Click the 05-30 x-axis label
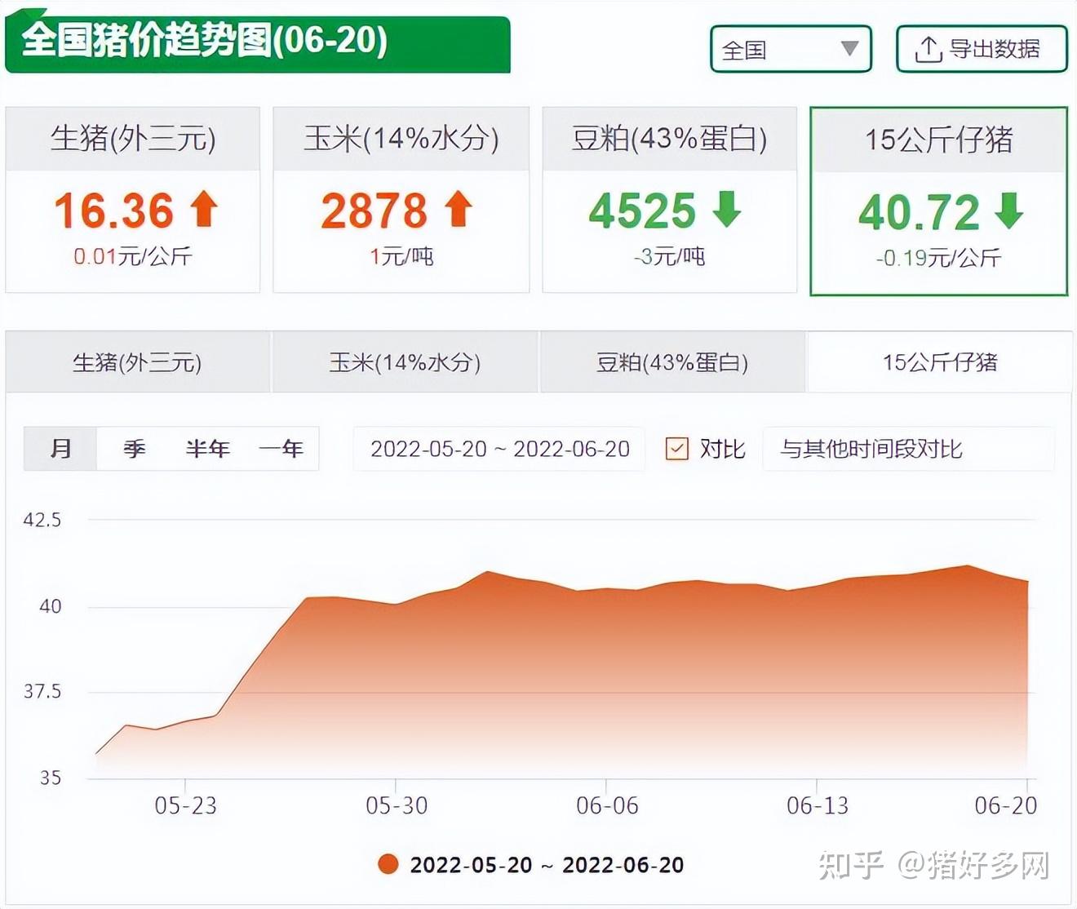1077x909 pixels. coord(397,805)
